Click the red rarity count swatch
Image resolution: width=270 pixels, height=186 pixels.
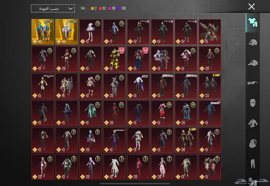(x=100, y=8)
